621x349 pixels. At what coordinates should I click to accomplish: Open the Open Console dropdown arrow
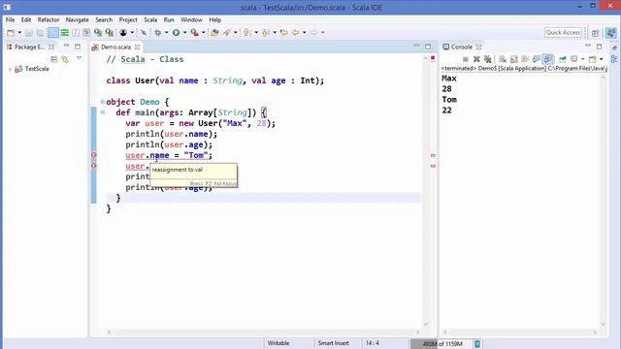point(602,59)
